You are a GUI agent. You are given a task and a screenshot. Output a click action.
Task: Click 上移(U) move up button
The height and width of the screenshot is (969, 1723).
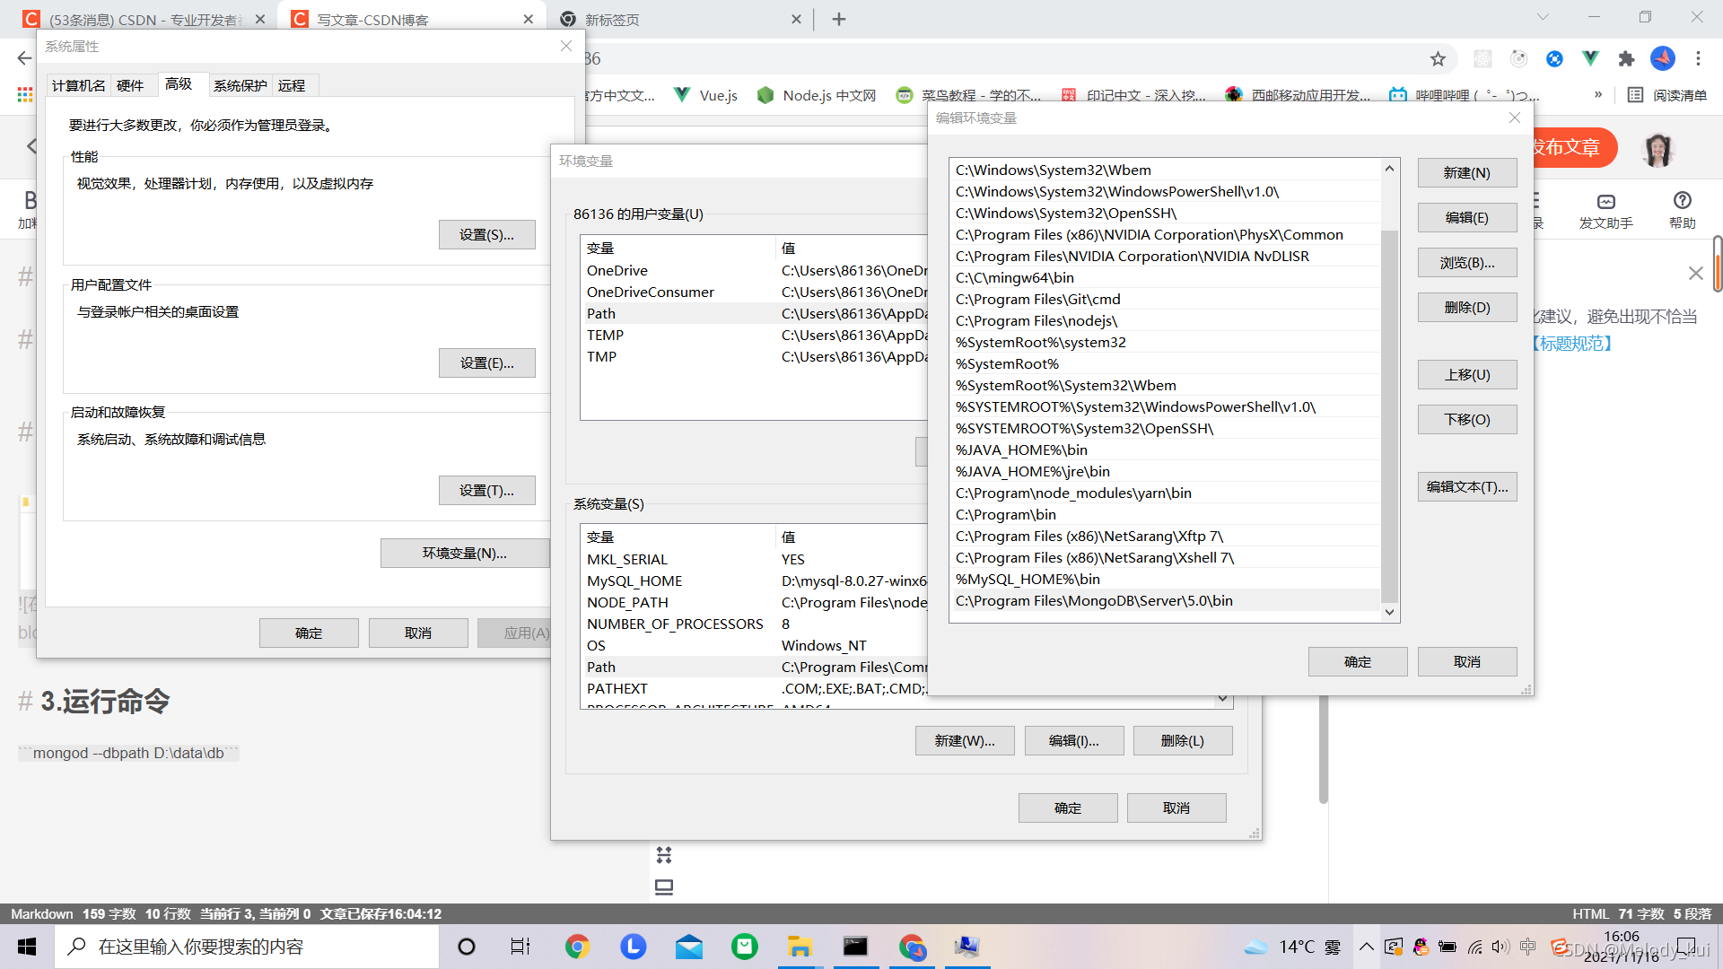click(x=1467, y=375)
